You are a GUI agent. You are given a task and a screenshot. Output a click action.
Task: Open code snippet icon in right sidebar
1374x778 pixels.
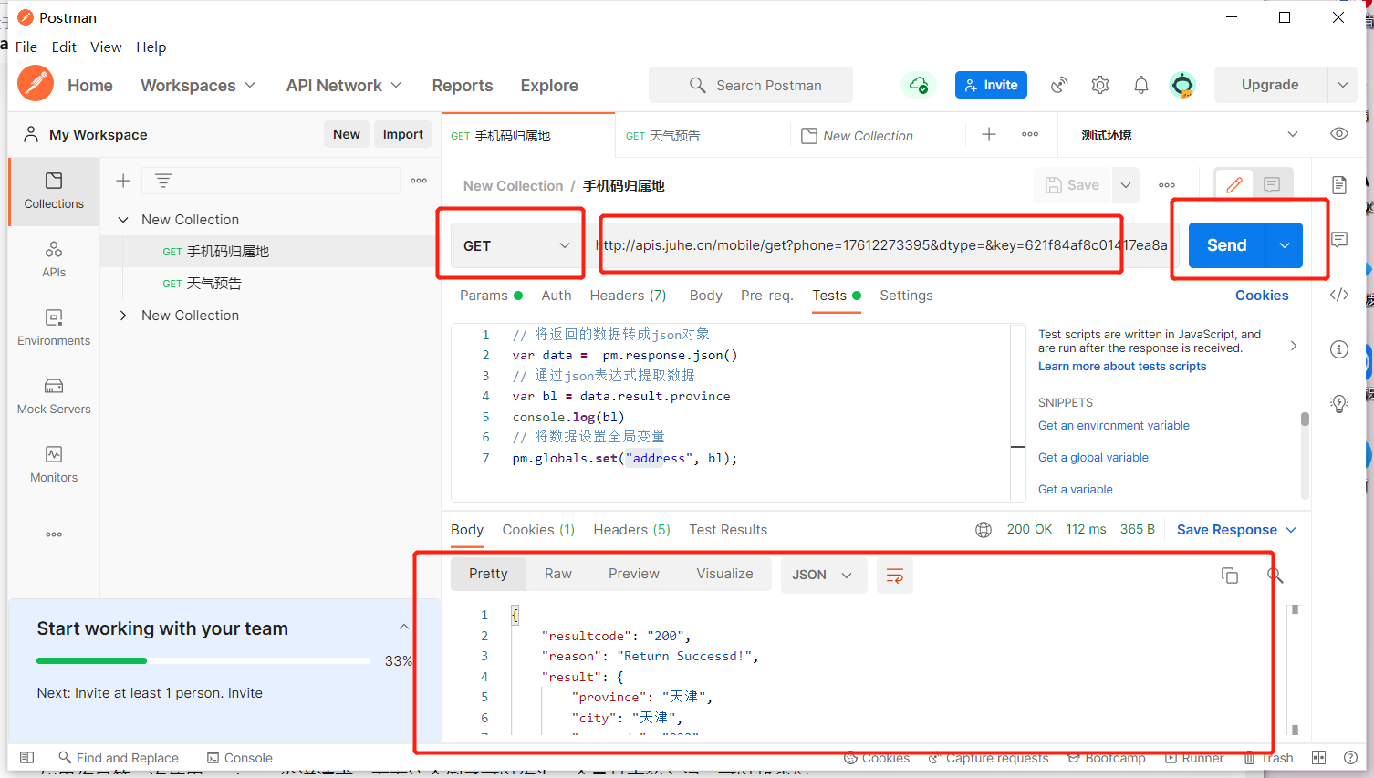pyautogui.click(x=1339, y=295)
